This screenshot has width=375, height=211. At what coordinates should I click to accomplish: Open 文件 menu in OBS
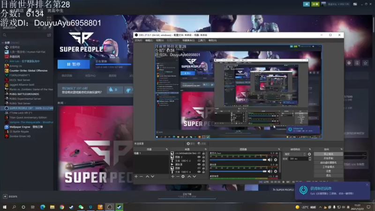[x=138, y=40]
